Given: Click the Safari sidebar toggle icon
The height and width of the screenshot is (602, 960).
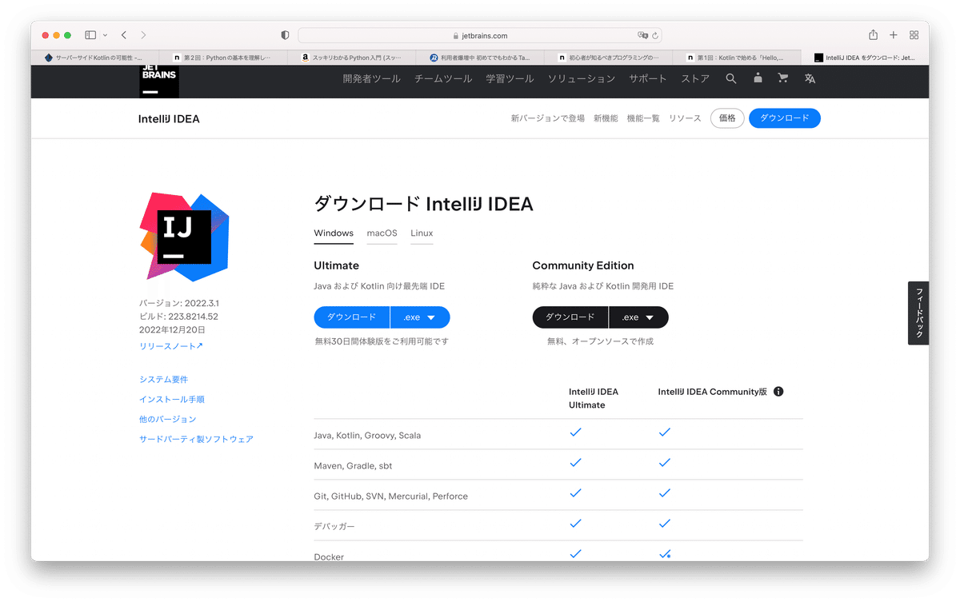Looking at the screenshot, I should 90,35.
